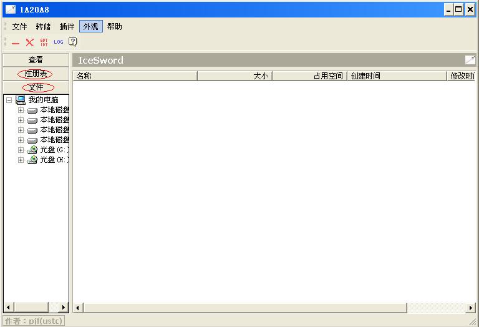The height and width of the screenshot is (327, 479).
Task: Click the sword icon beside the IceSword banner
Action: pyautogui.click(x=470, y=60)
